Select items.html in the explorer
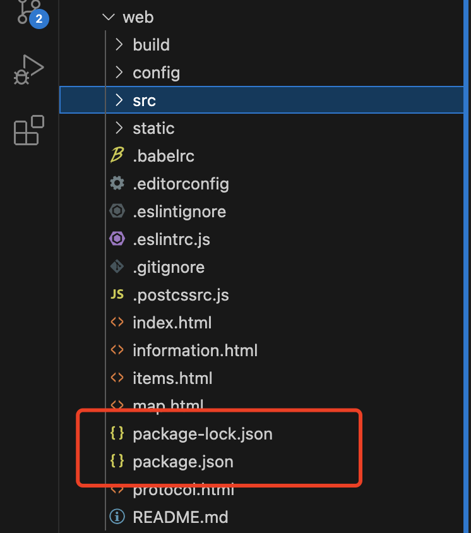 click(x=172, y=378)
